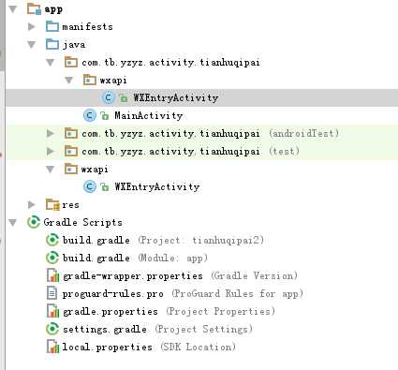The width and height of the screenshot is (398, 370).
Task: Collapse the java folder arrow
Action: 31,45
